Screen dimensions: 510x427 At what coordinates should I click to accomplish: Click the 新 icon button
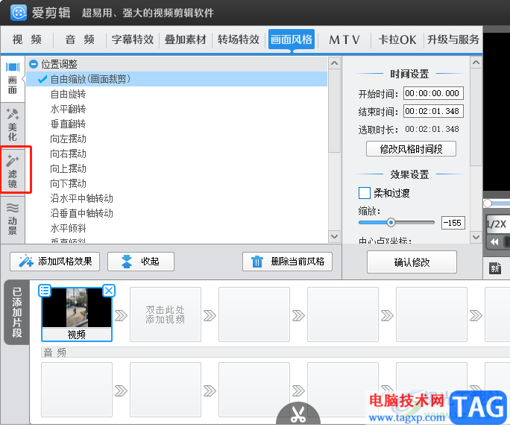click(495, 268)
